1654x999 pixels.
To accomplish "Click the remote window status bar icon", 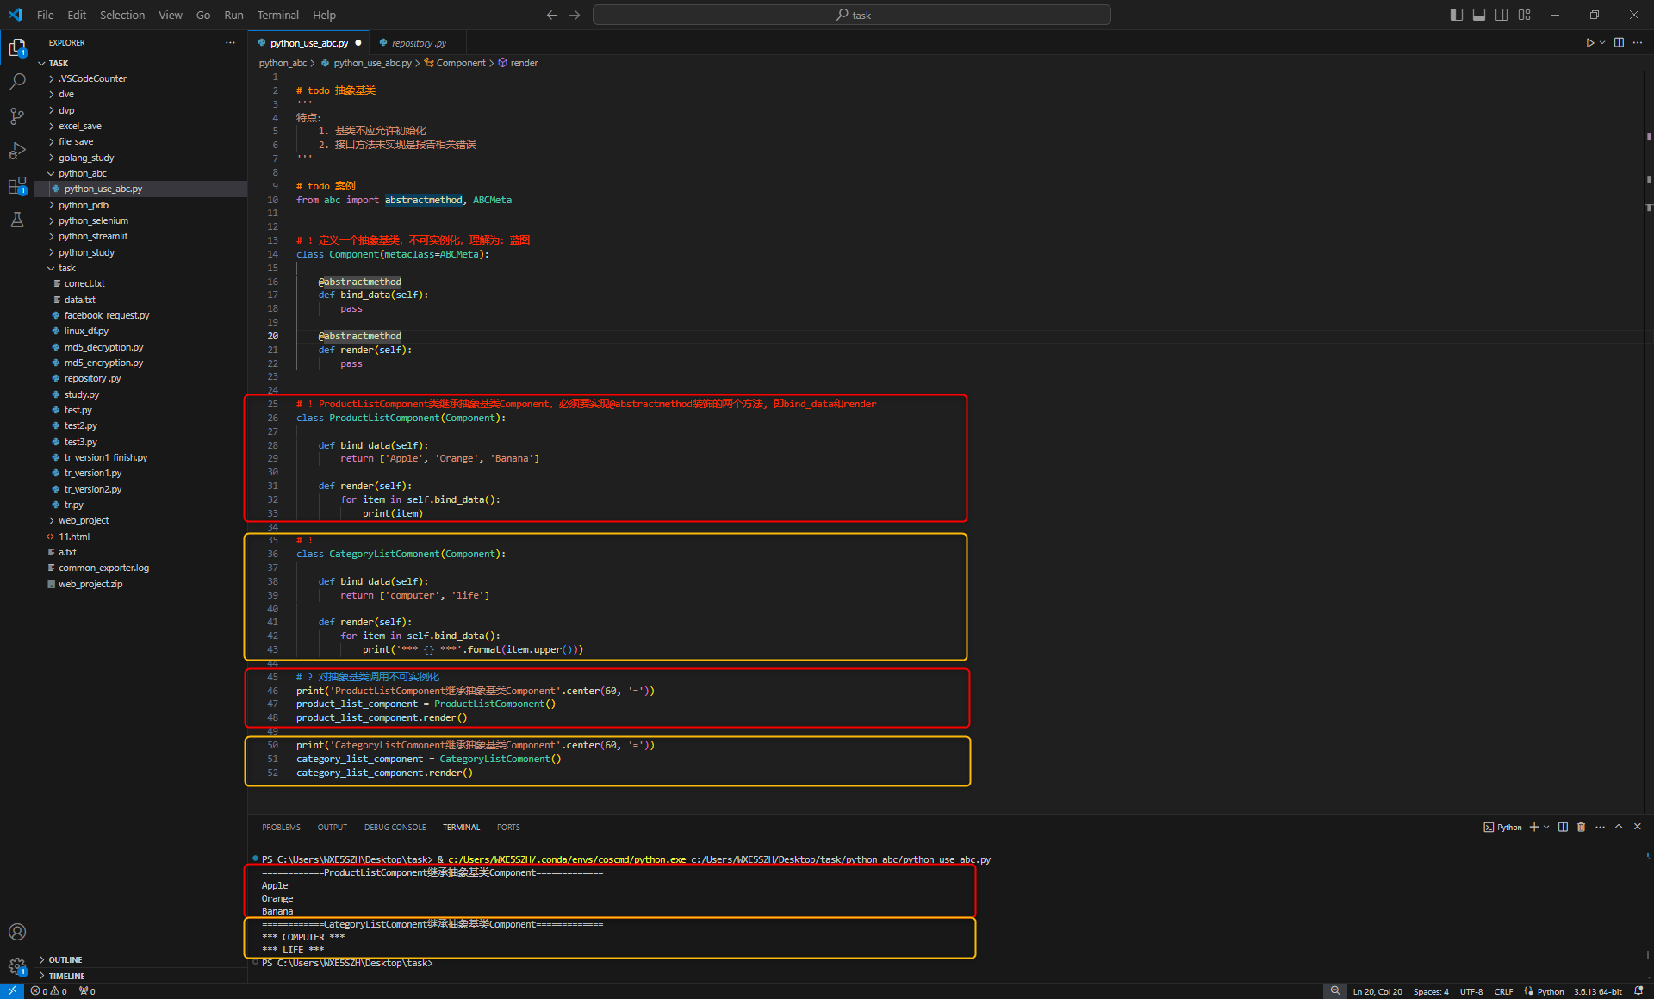I will (12, 991).
